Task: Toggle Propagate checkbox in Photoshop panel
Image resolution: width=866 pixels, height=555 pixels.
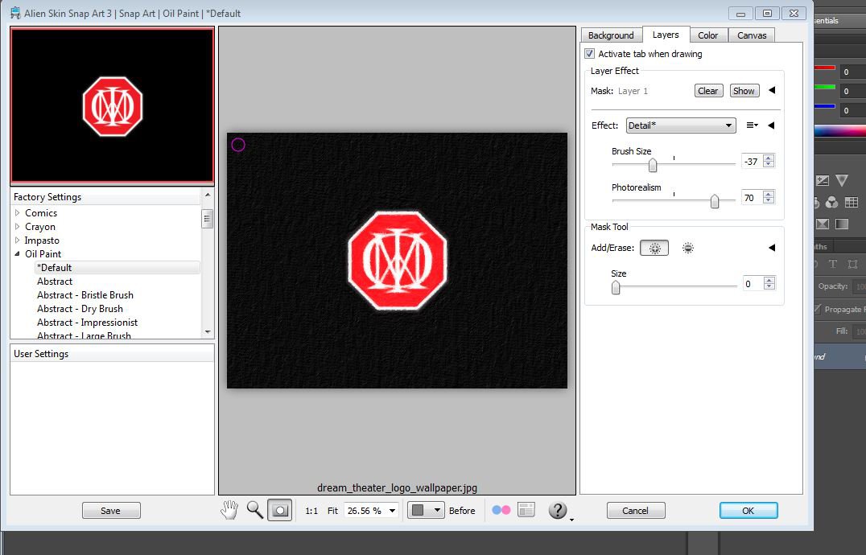Action: [818, 309]
